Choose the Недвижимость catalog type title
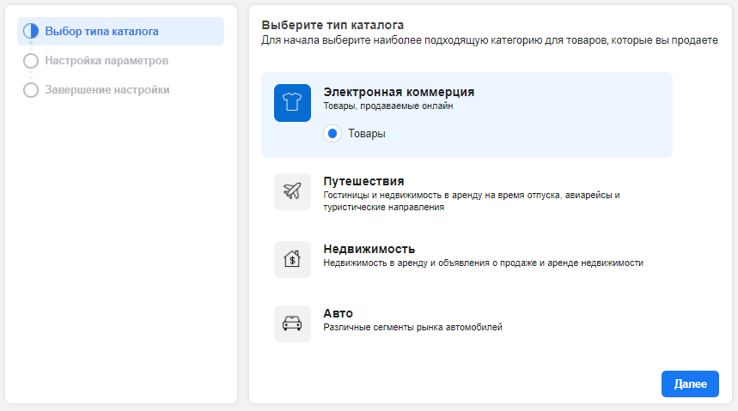The width and height of the screenshot is (738, 411). (369, 249)
